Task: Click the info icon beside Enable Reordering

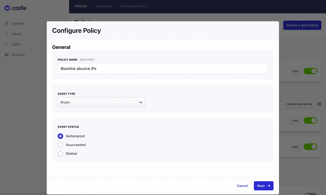Action: tap(319, 104)
